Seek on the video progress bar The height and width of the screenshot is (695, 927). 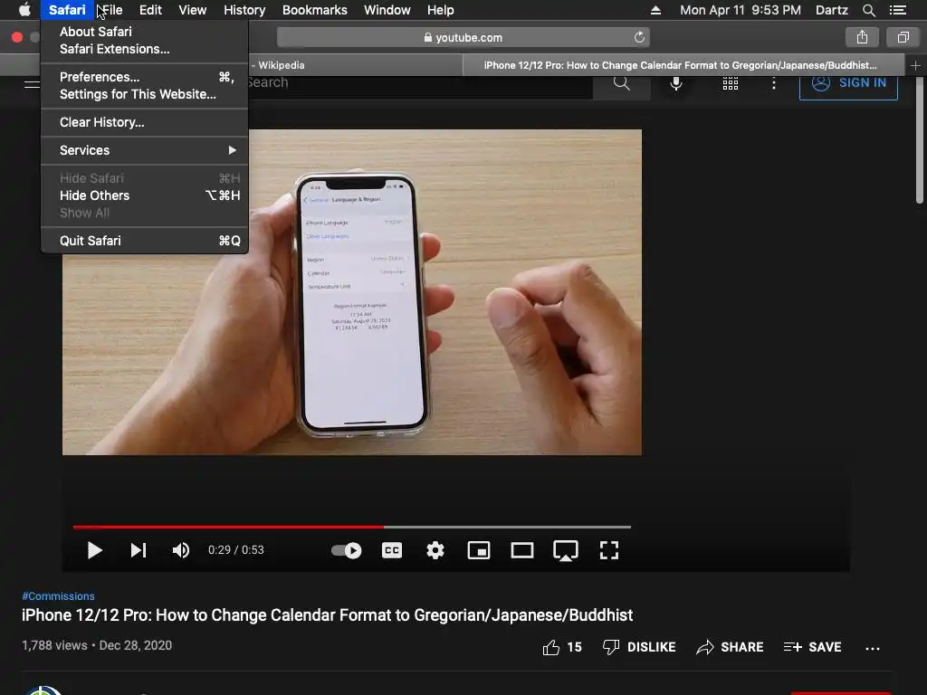point(352,527)
